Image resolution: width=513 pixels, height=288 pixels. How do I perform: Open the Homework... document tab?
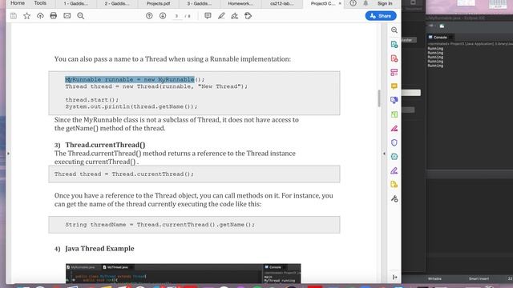(240, 3)
